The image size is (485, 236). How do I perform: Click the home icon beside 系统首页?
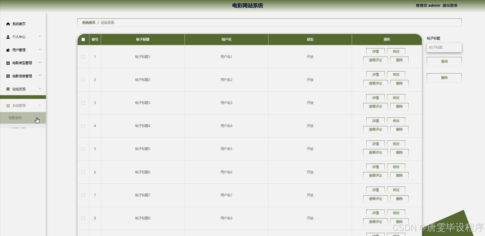click(x=8, y=24)
